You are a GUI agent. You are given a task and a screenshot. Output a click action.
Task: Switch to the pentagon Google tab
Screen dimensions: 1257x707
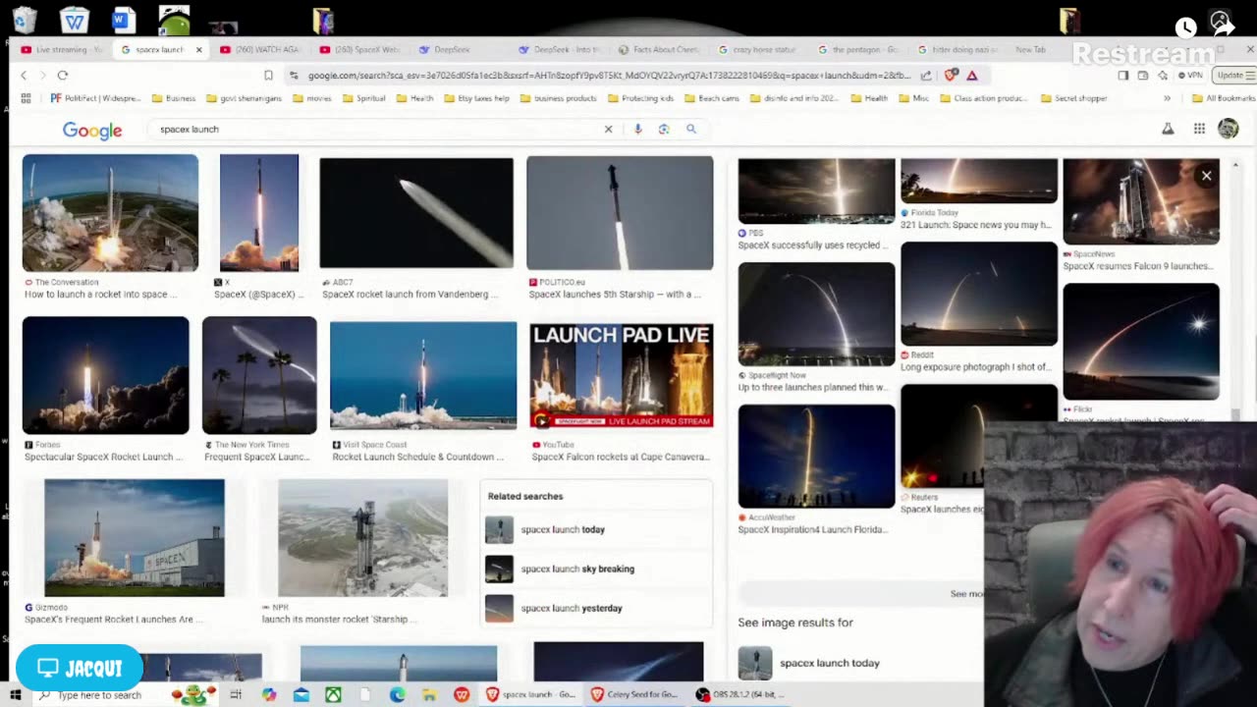pyautogui.click(x=857, y=49)
